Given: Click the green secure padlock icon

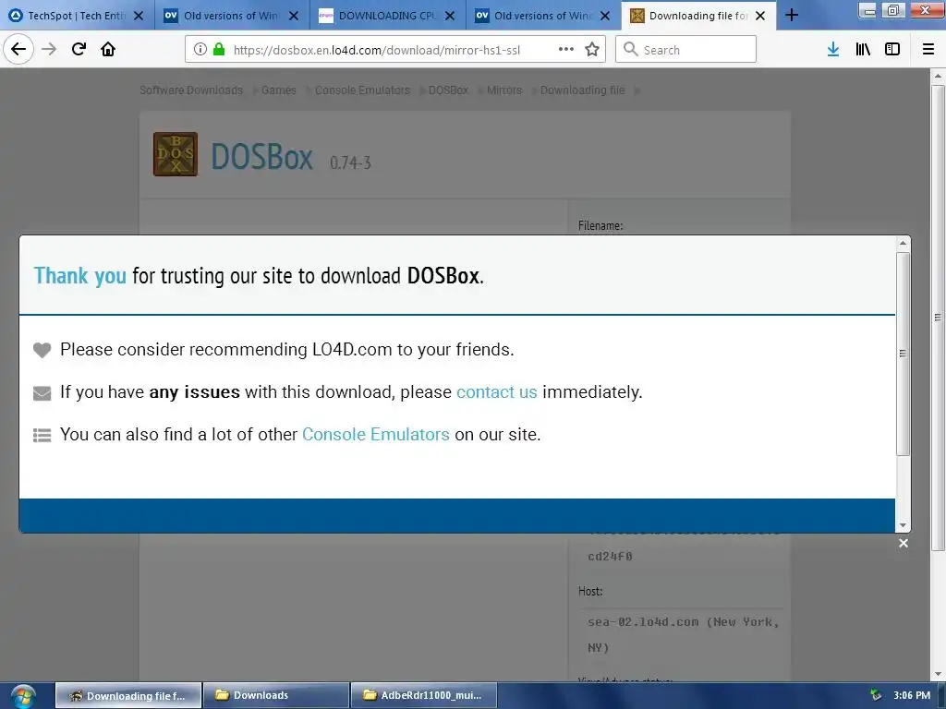Looking at the screenshot, I should click(220, 49).
